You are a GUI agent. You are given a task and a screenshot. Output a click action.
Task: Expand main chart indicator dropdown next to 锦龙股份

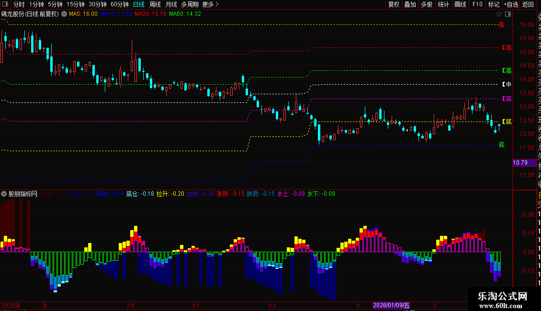coord(64,14)
